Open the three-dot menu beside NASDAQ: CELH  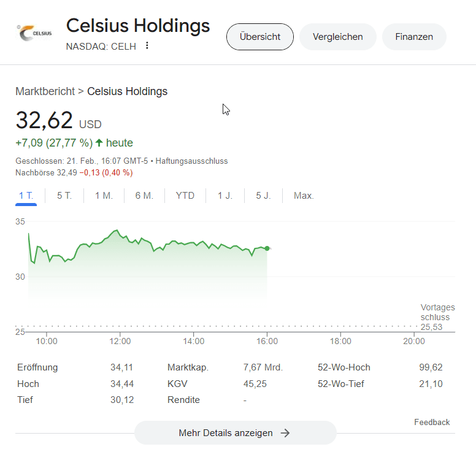pyautogui.click(x=147, y=45)
